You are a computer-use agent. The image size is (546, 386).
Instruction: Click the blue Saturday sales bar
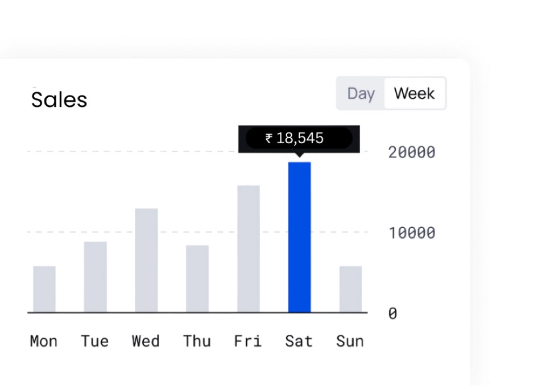(x=299, y=237)
